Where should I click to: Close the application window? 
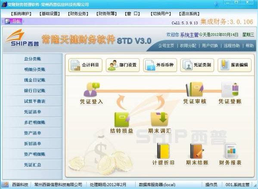click(x=248, y=3)
